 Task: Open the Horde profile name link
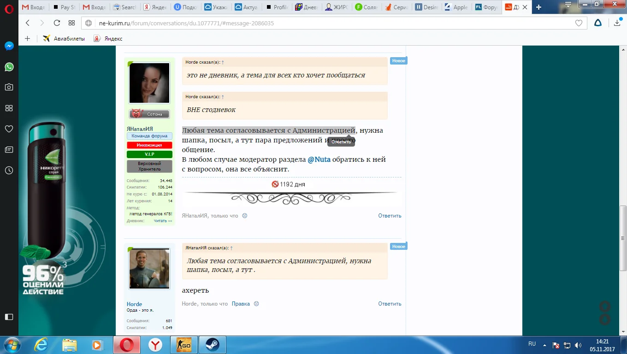point(134,304)
